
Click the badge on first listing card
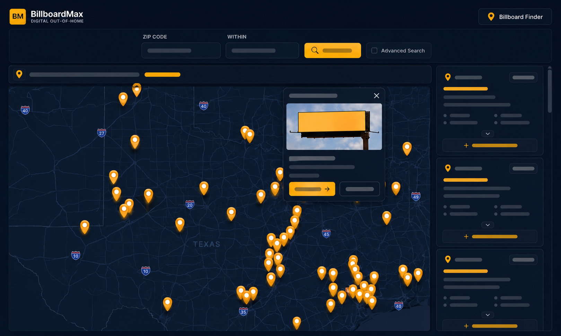click(x=523, y=78)
